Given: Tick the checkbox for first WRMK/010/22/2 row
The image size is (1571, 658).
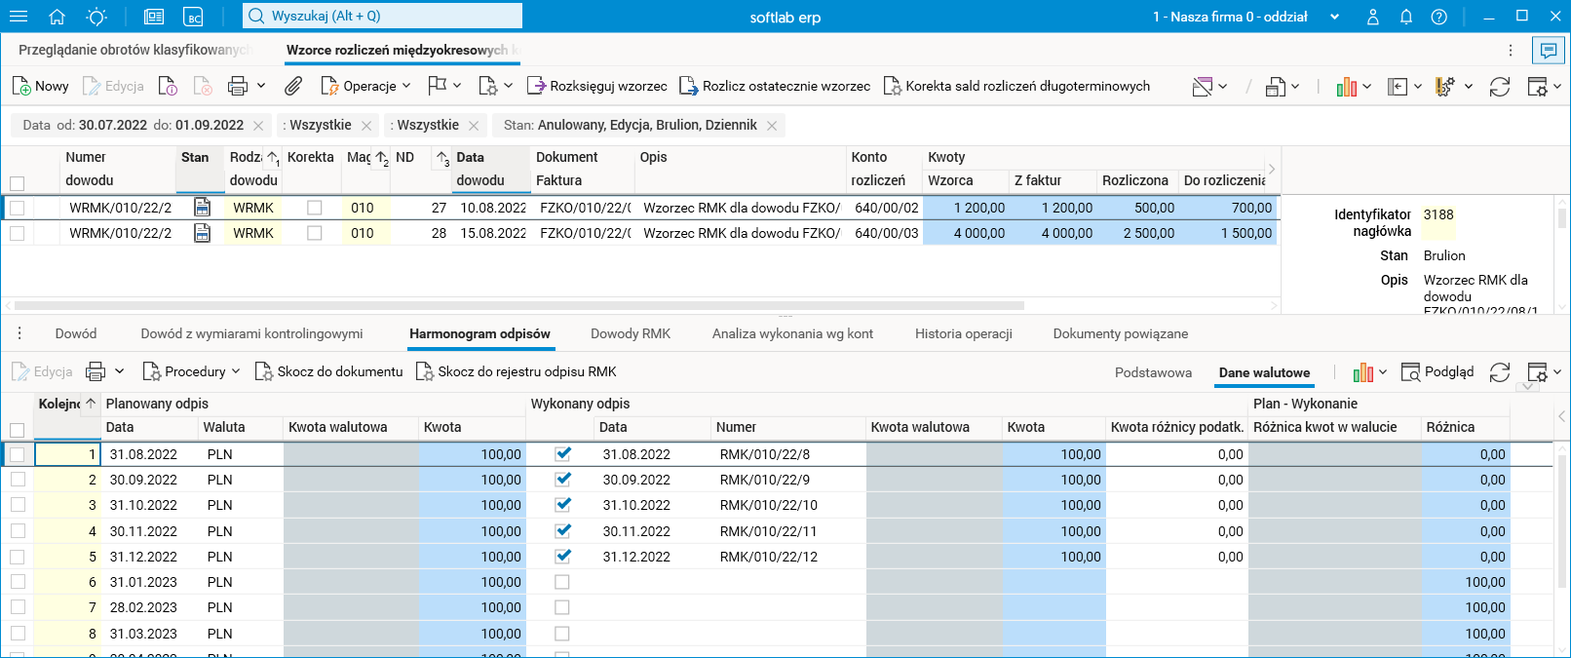Looking at the screenshot, I should point(17,208).
